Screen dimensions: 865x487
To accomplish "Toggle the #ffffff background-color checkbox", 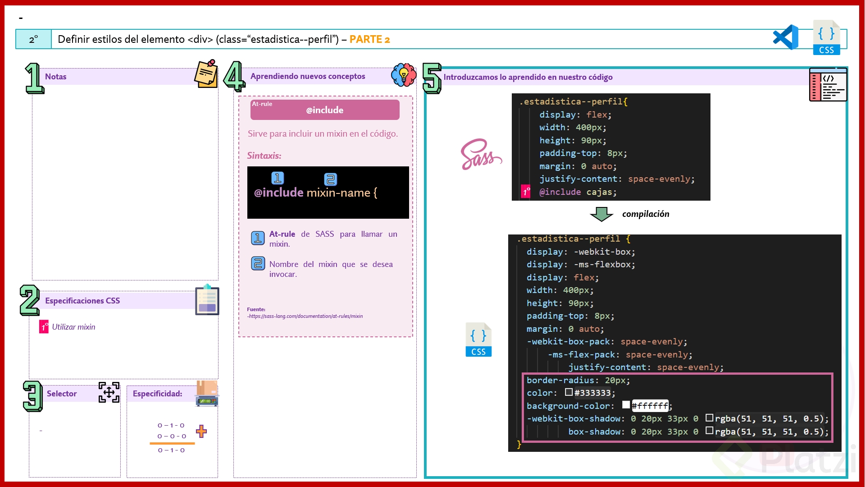I will click(626, 405).
